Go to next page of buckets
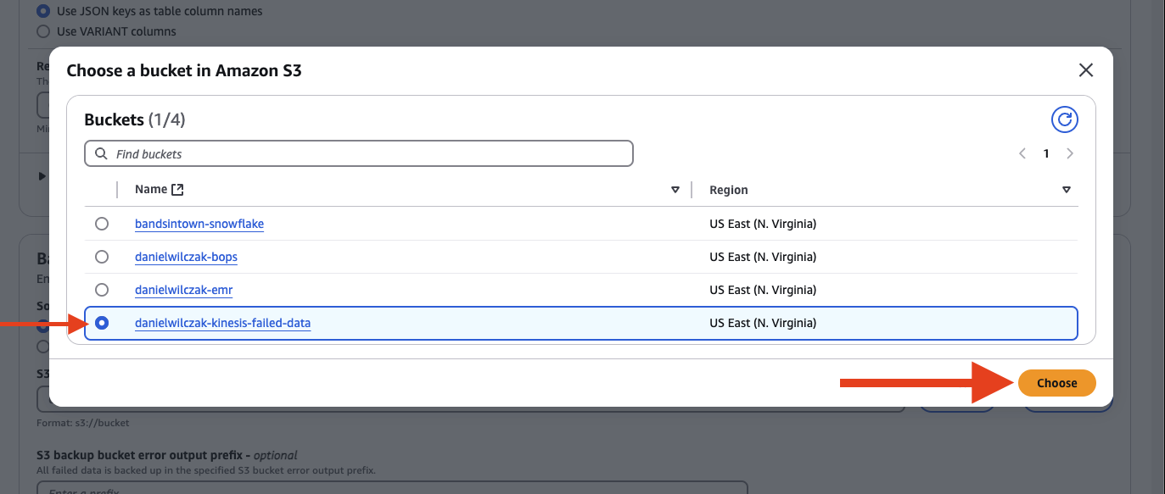 point(1070,153)
